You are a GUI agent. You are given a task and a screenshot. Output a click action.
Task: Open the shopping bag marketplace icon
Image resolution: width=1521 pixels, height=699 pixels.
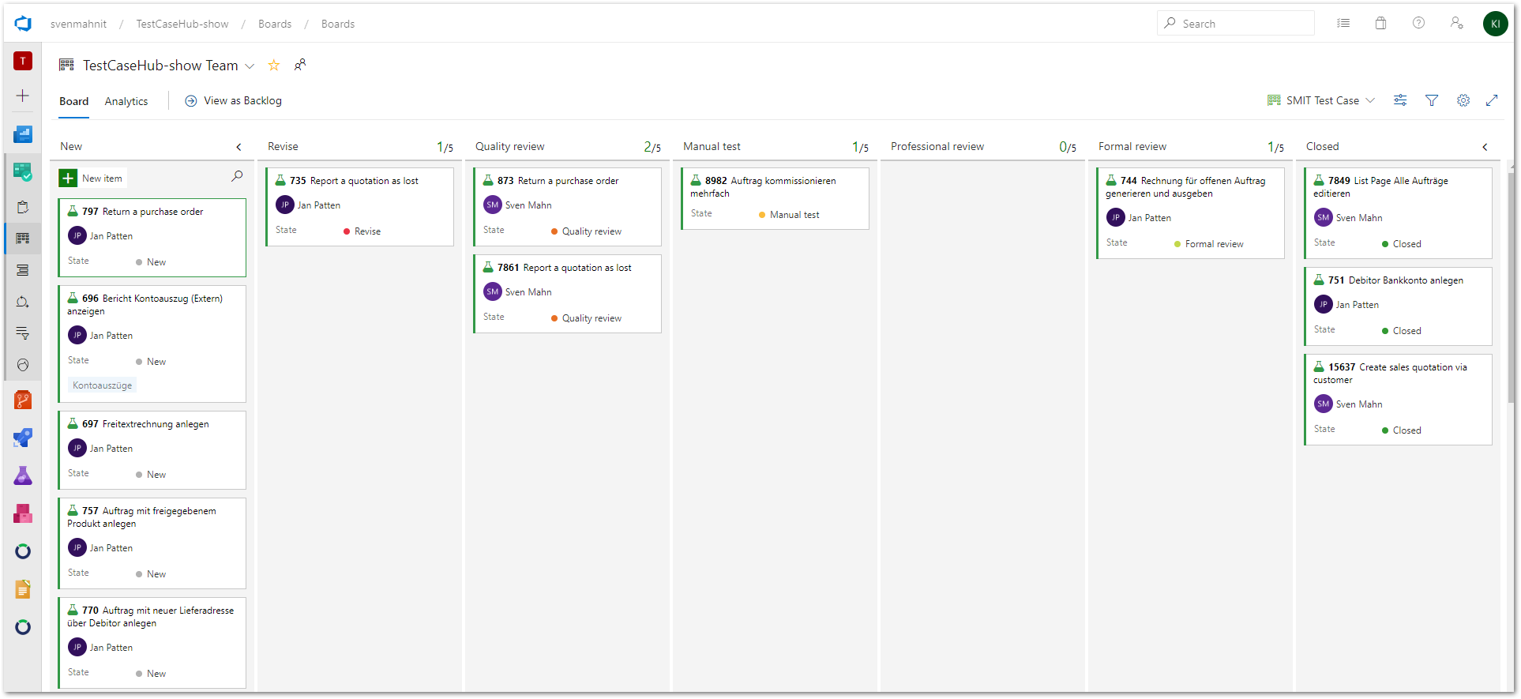coord(1380,24)
